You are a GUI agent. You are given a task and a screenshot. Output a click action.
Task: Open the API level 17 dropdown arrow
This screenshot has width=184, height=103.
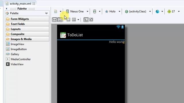[179, 11]
